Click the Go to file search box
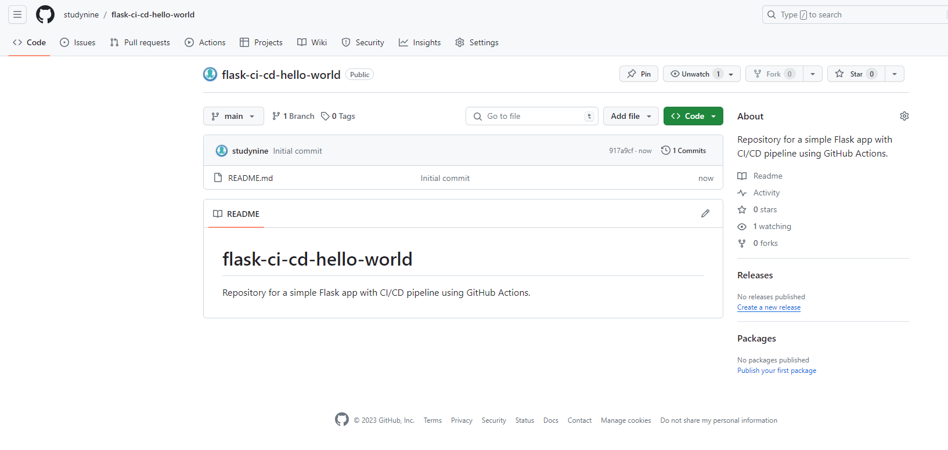 pyautogui.click(x=532, y=116)
